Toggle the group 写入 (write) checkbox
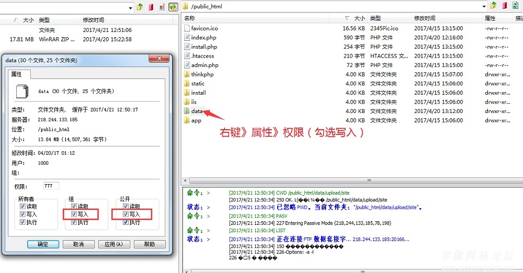Viewport: 523px width, 273px height. pyautogui.click(x=74, y=214)
